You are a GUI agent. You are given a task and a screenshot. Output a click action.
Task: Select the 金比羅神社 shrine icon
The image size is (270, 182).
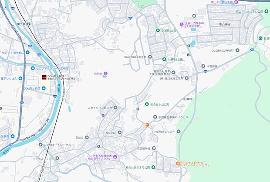[x=154, y=149]
